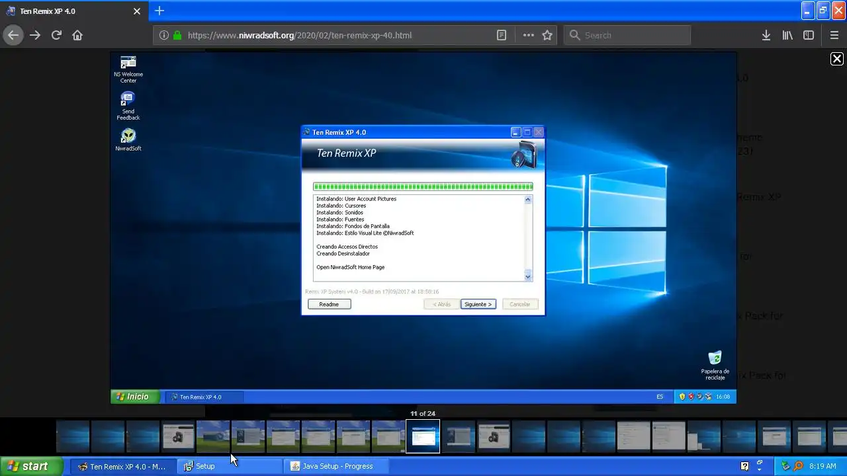Click Safely Remove Hardware tray icon
Image resolution: width=847 pixels, height=476 pixels.
pyautogui.click(x=785, y=466)
